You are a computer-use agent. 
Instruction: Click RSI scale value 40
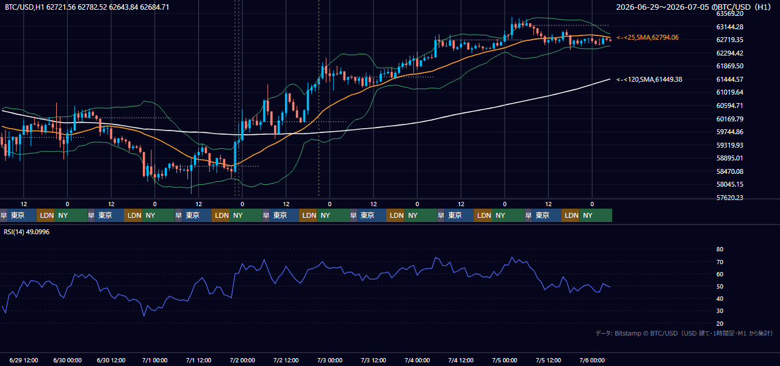coord(720,298)
